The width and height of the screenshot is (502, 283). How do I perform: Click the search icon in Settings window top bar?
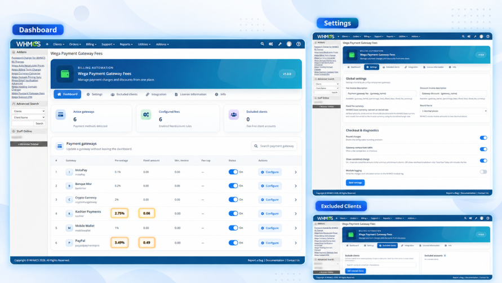pos(463,37)
